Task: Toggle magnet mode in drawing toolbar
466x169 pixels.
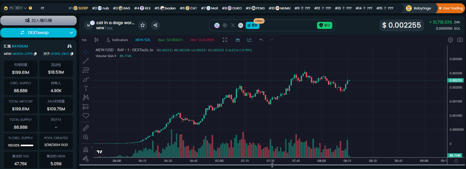Action: (86, 149)
